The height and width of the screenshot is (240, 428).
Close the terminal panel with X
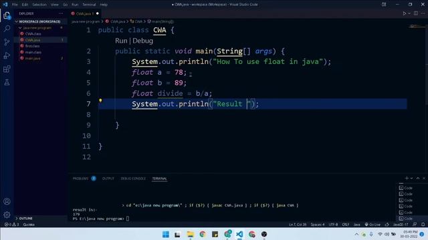(x=424, y=178)
